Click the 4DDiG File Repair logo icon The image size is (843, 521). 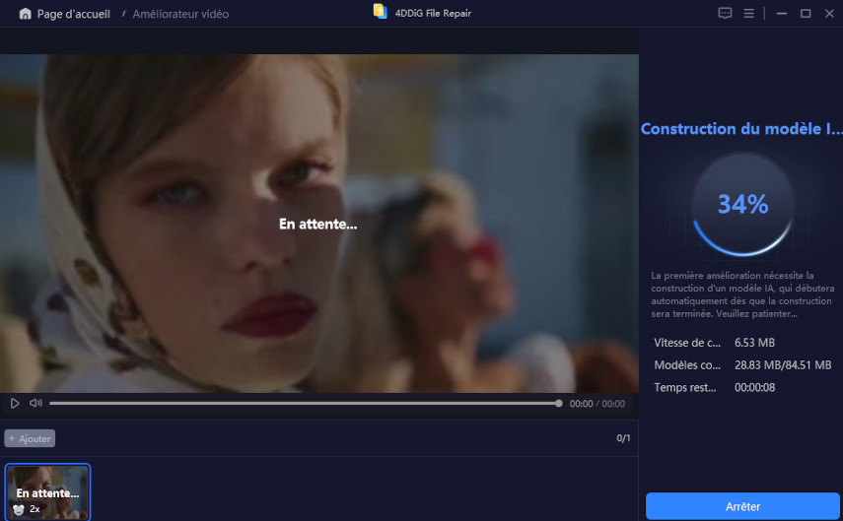381,12
